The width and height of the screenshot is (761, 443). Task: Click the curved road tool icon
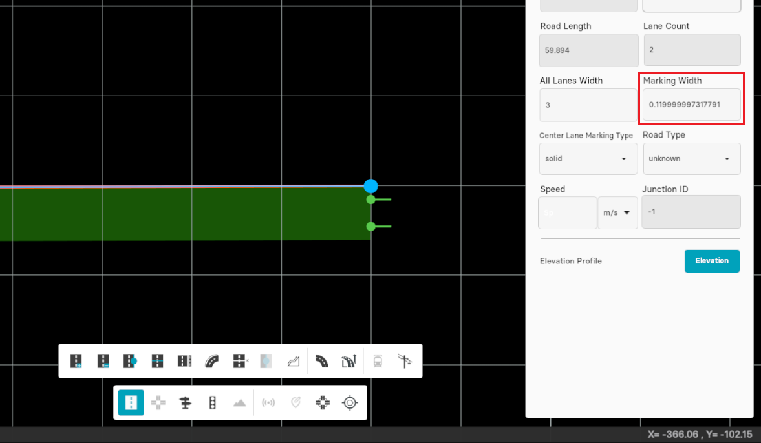[x=212, y=361]
